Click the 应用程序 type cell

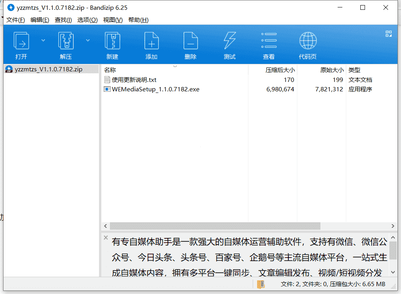pyautogui.click(x=360, y=89)
